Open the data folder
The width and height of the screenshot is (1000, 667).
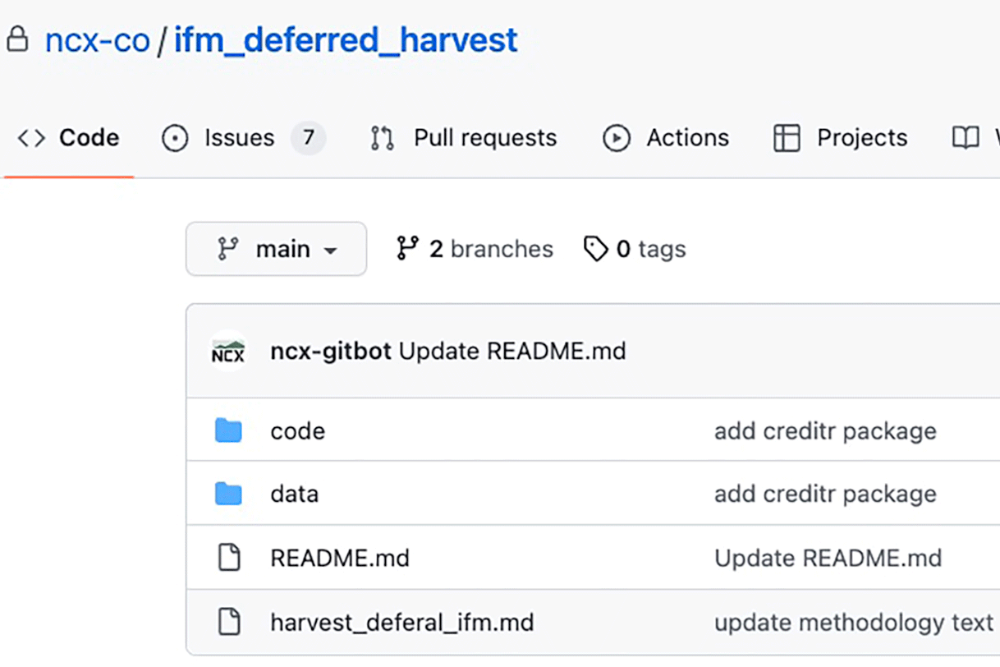click(x=294, y=494)
